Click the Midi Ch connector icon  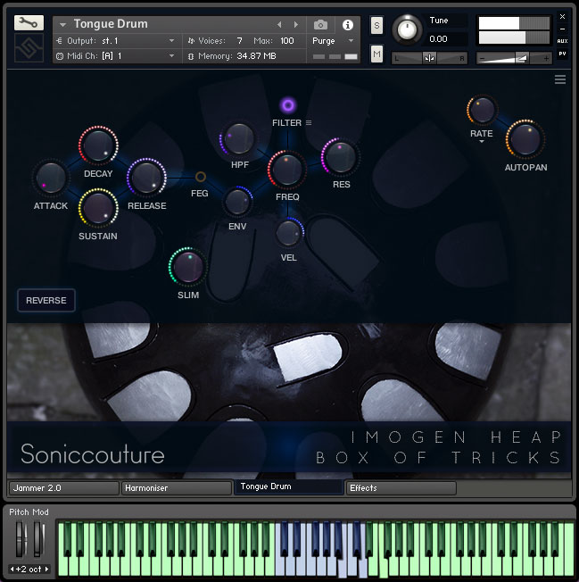click(60, 56)
